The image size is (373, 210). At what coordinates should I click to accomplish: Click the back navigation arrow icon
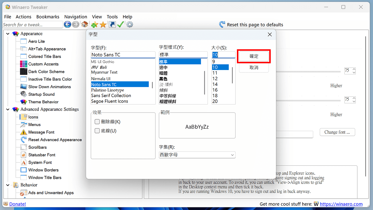(67, 24)
